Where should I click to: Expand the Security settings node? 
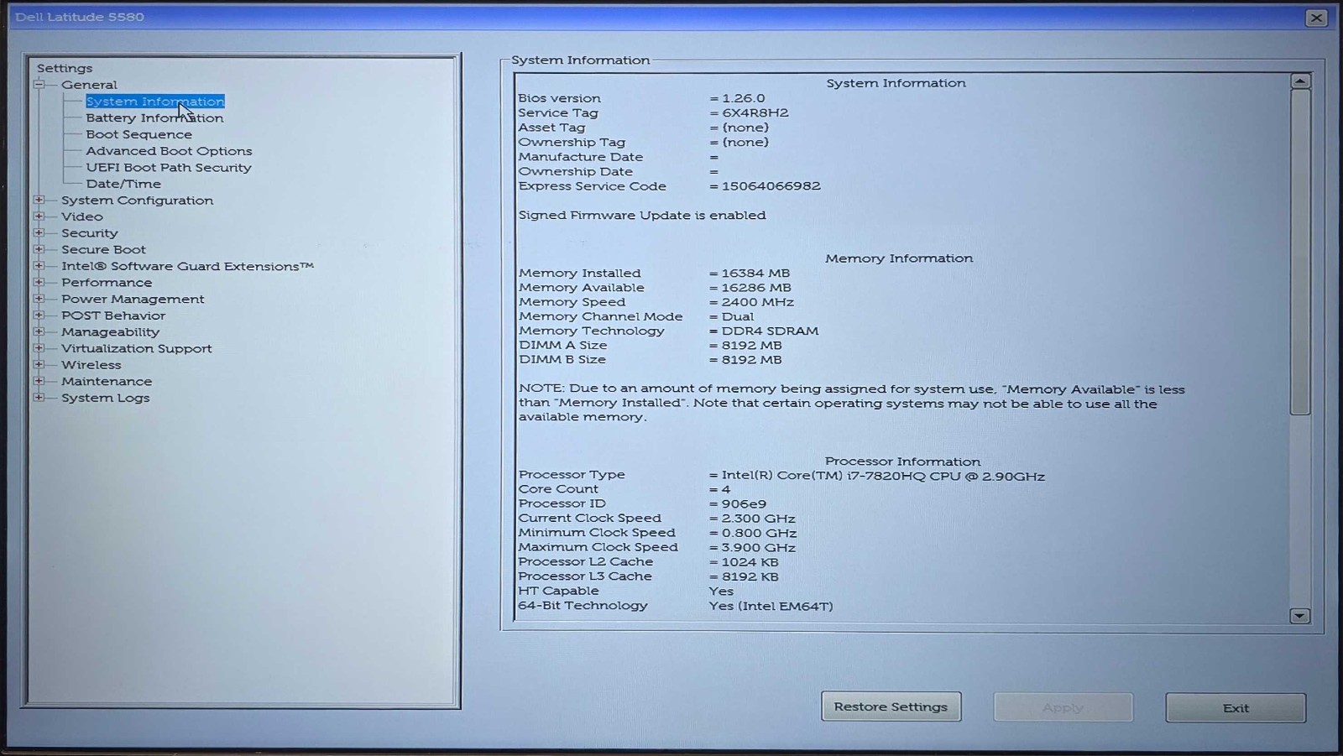[x=39, y=232]
